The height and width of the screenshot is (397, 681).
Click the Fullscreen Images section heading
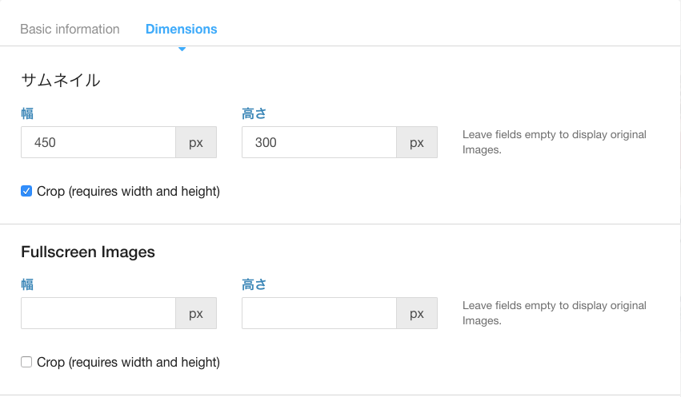[88, 252]
